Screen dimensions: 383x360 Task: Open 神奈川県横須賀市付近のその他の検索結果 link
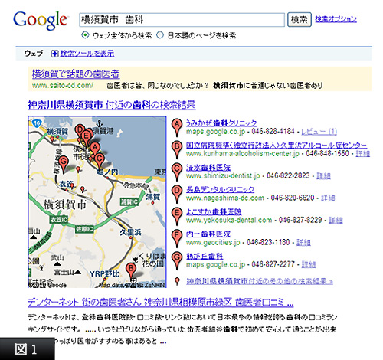tap(260, 281)
